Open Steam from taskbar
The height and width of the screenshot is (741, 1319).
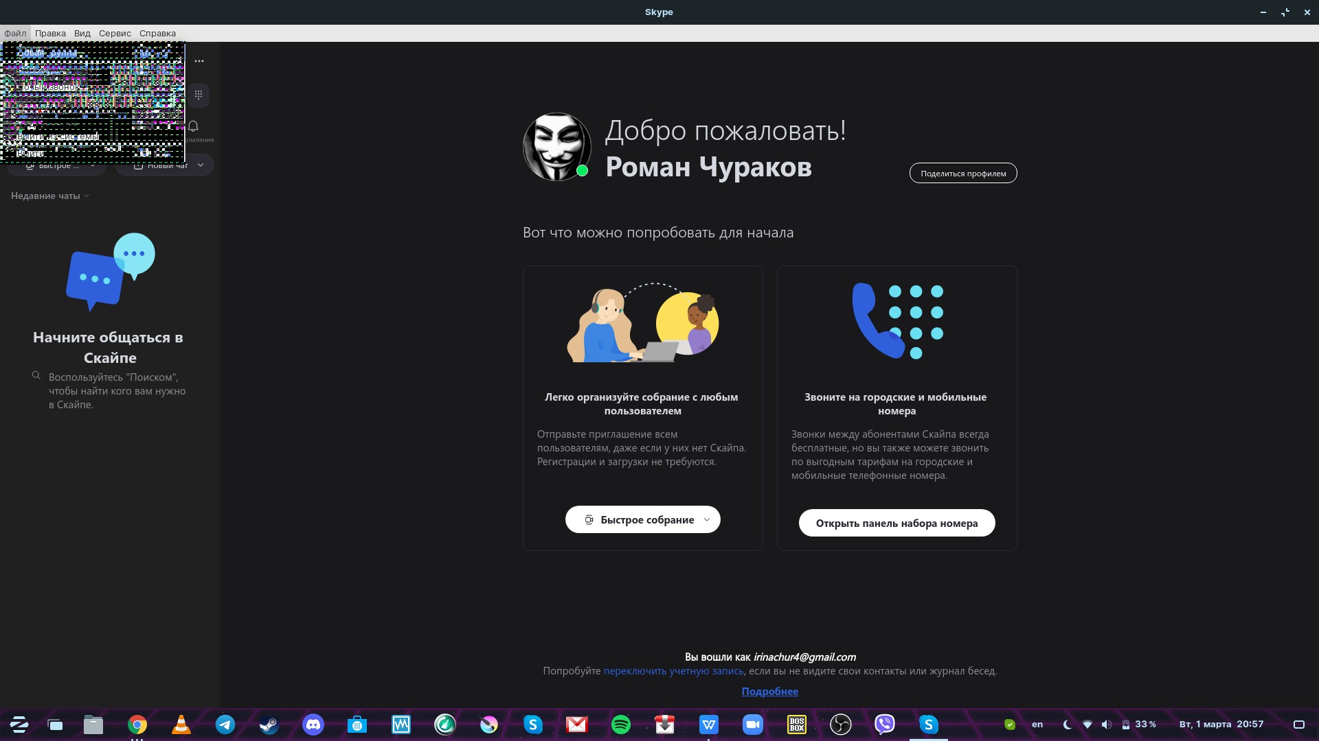[269, 725]
